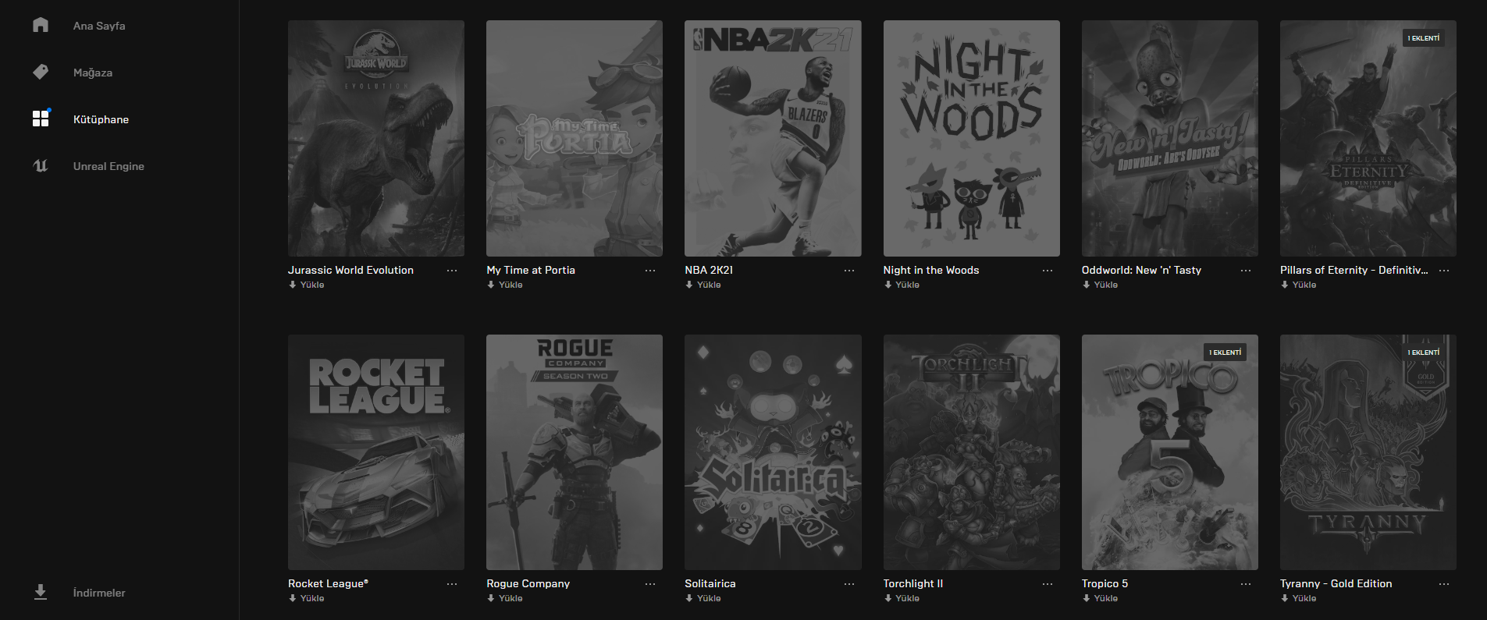Open the Tropico 5 options menu
The image size is (1487, 620).
click(1246, 584)
